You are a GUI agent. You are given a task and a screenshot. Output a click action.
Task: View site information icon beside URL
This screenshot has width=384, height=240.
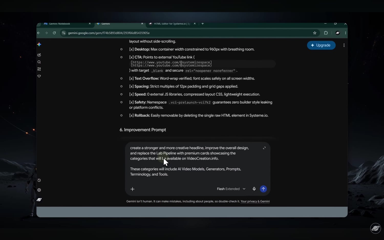(64, 33)
